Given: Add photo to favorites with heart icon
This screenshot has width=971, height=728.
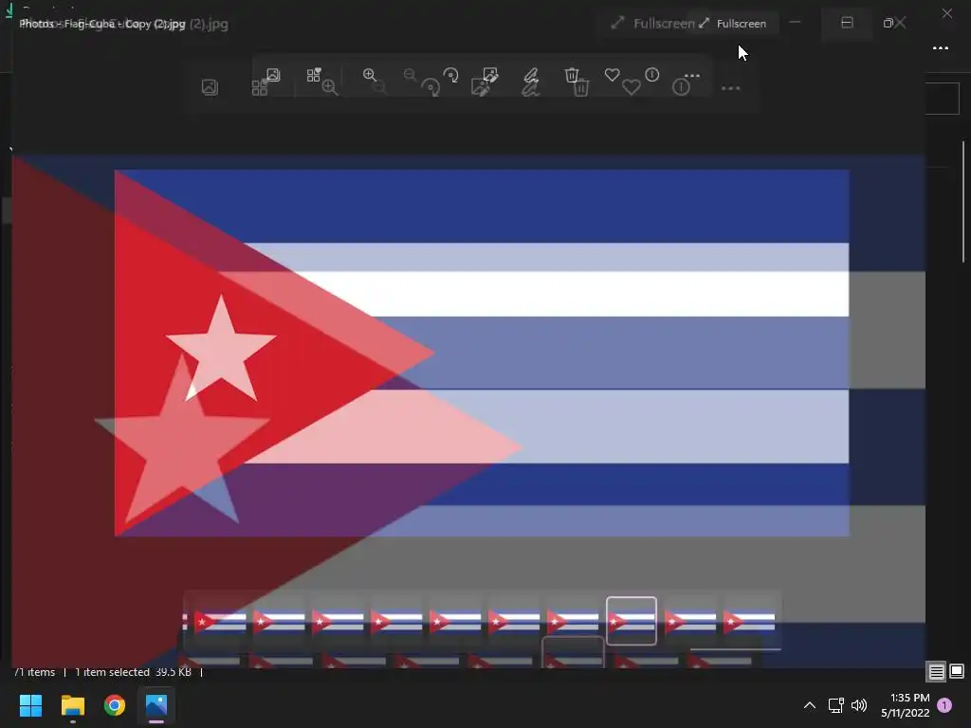Looking at the screenshot, I should [612, 75].
